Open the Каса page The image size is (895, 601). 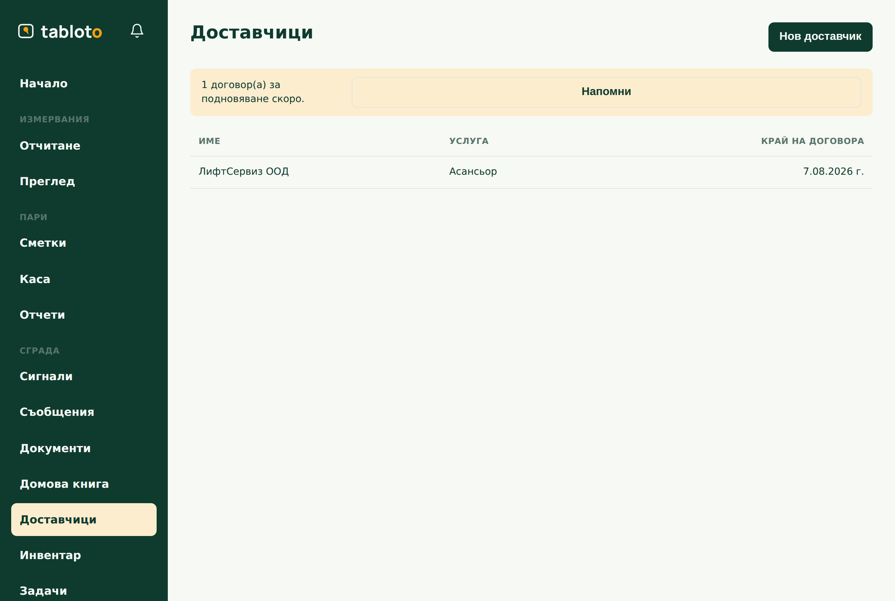tap(84, 279)
